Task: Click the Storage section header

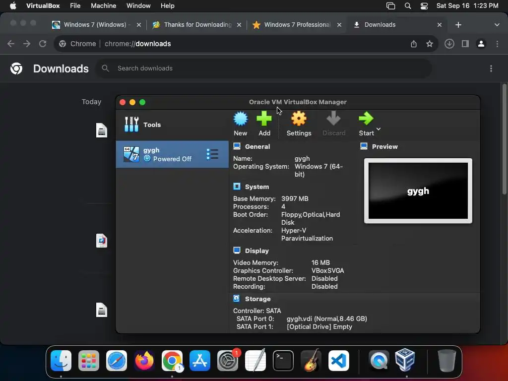Action: (257, 299)
